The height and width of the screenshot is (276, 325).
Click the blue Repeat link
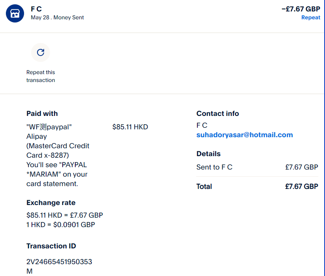pos(310,17)
